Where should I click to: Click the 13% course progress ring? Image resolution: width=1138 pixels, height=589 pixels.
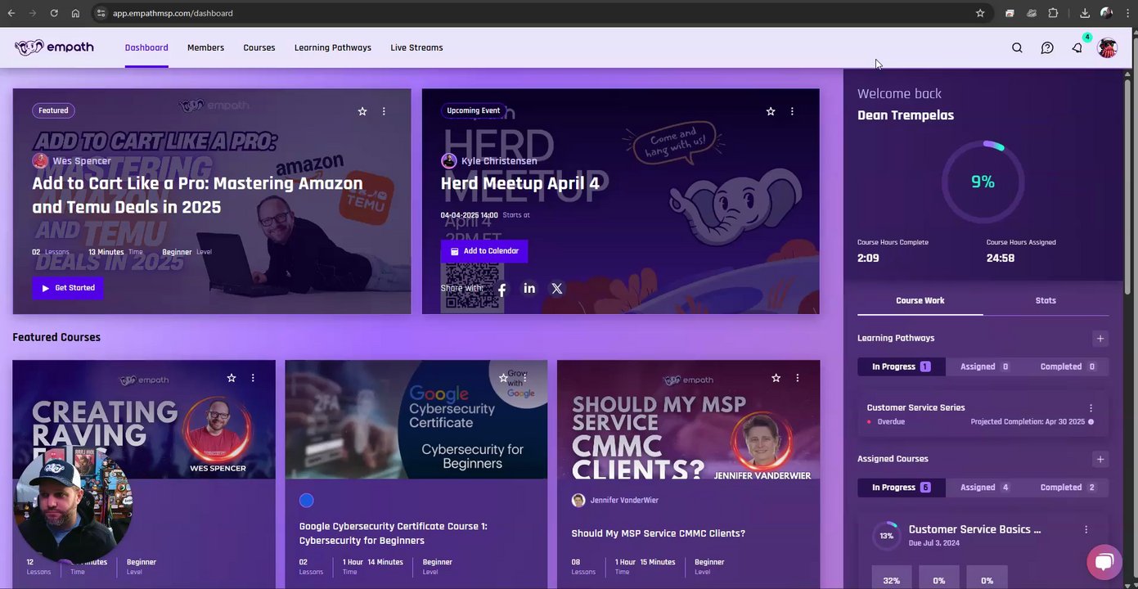point(886,536)
